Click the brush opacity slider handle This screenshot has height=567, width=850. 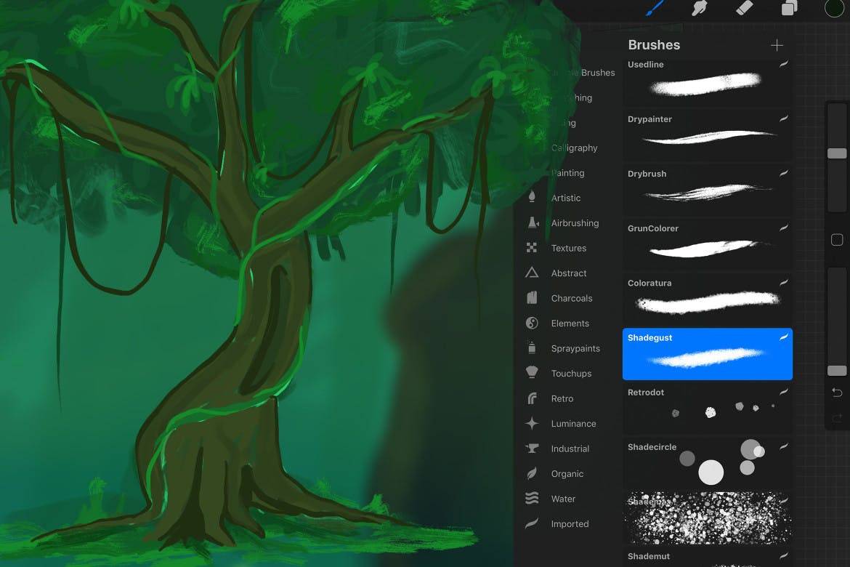[837, 371]
